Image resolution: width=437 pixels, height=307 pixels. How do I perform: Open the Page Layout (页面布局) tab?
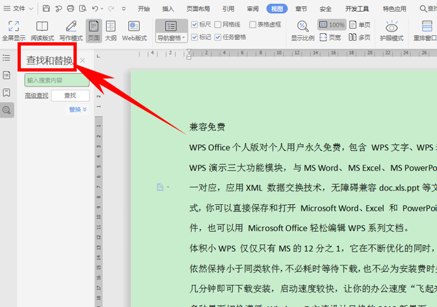(x=198, y=9)
